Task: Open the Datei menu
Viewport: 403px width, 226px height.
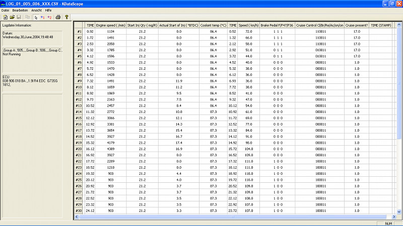Action: pos(5,10)
